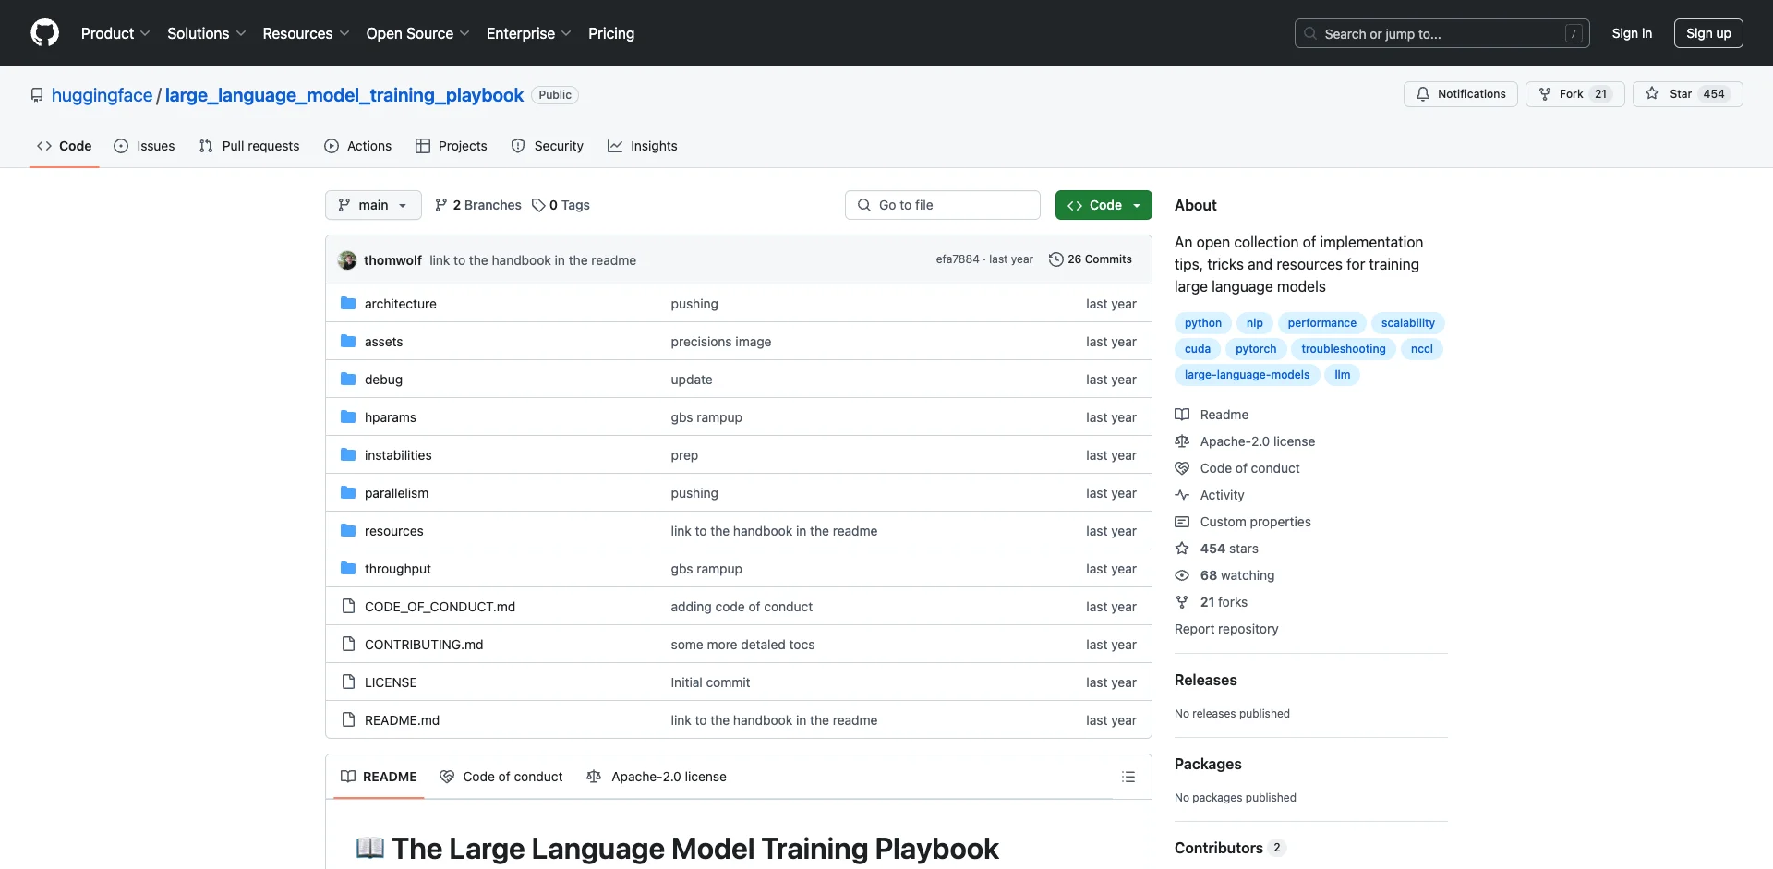Open the README outline list icon
The width and height of the screenshot is (1773, 869).
click(1128, 777)
